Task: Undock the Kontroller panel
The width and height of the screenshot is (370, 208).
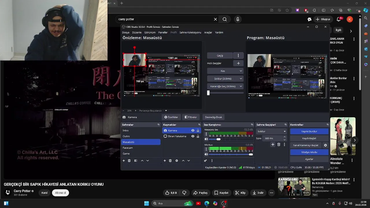Action: coord(328,125)
